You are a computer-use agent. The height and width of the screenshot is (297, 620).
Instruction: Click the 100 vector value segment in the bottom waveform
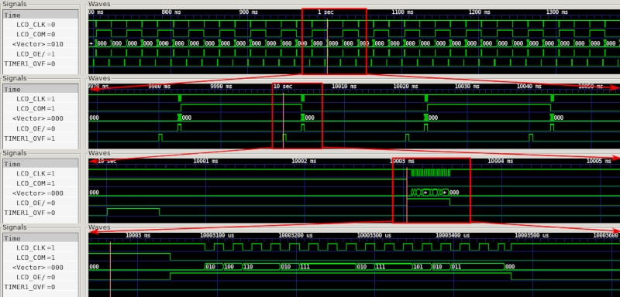tap(233, 267)
